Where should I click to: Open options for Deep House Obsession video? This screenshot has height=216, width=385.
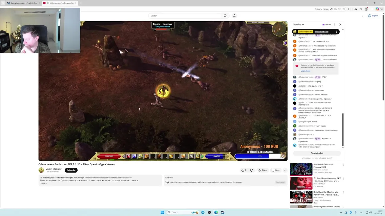(x=343, y=178)
